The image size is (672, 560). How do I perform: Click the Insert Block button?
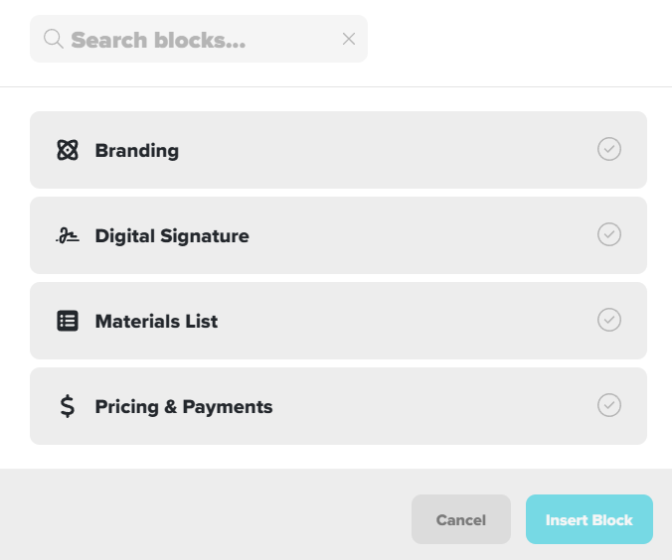(x=589, y=519)
